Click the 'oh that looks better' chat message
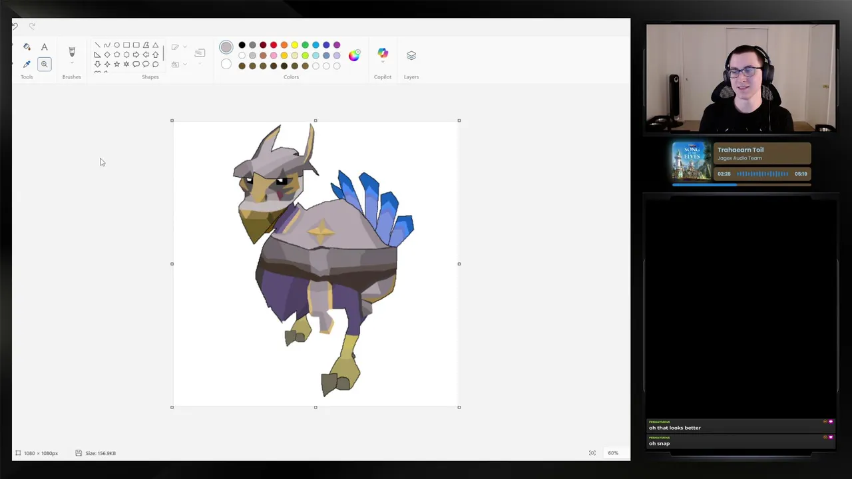Viewport: 852px width, 479px height. coord(675,428)
